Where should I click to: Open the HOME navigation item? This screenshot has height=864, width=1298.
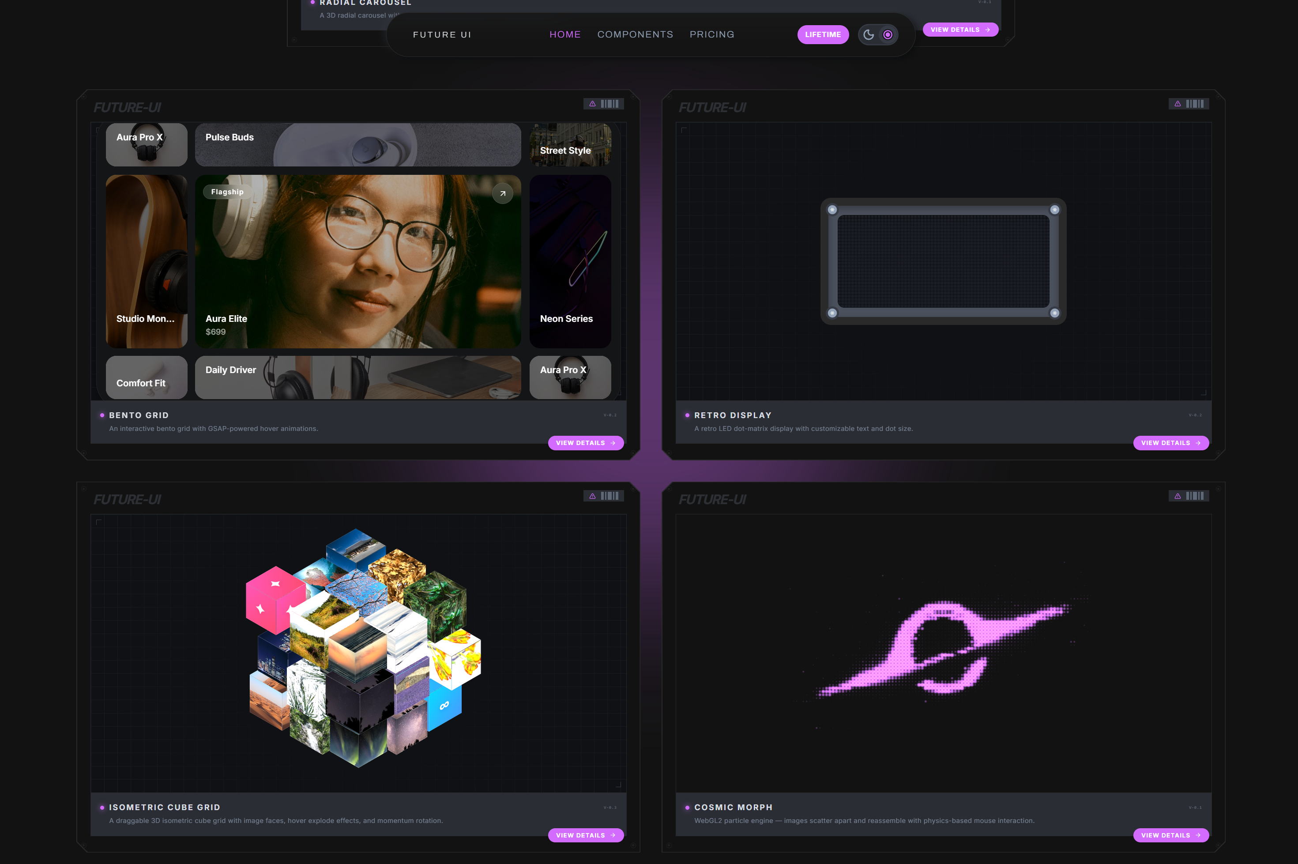(565, 34)
